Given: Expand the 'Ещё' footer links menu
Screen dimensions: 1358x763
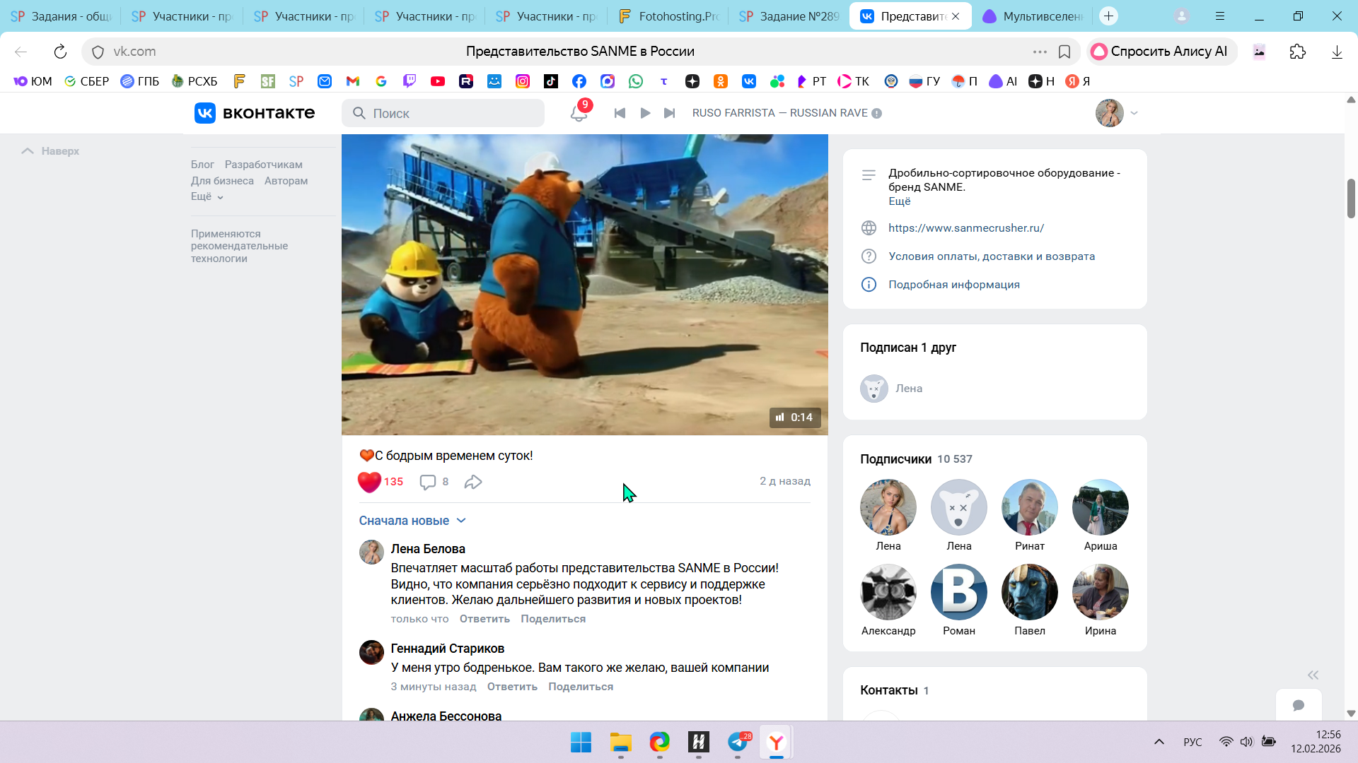Looking at the screenshot, I should 207,196.
